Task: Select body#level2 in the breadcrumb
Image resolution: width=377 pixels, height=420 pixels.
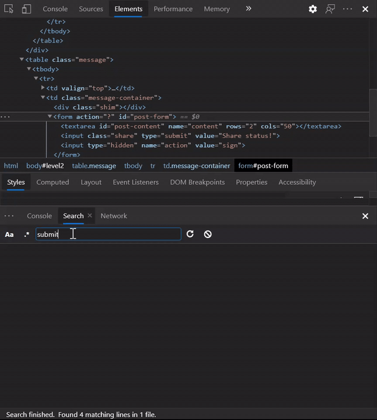Action: tap(45, 166)
